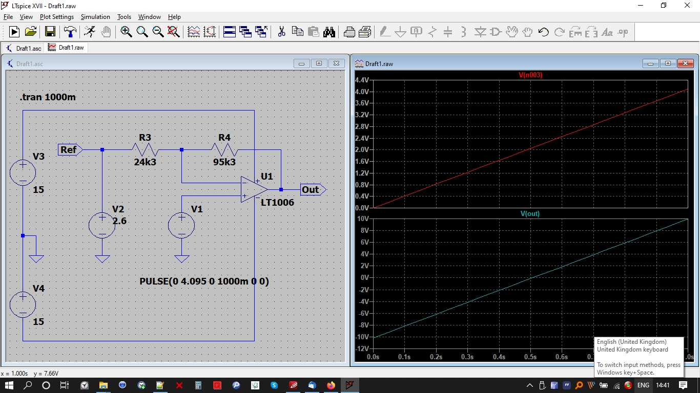Screen dimensions: 700x393
Task: Select the Move hand icon
Action: [511, 32]
